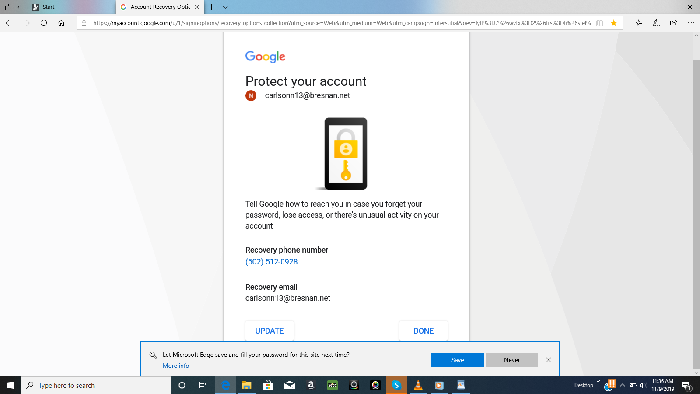700x394 pixels.
Task: Click the yellow favorites star
Action: pos(614,23)
